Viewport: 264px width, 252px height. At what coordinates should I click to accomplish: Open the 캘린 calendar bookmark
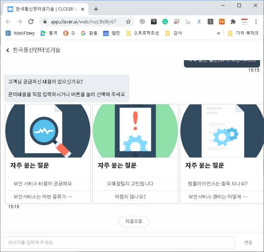112,33
